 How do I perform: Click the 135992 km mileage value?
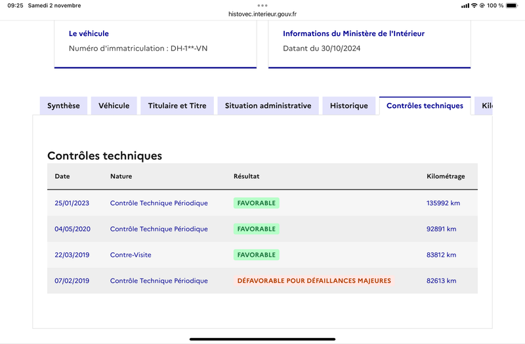coord(444,203)
